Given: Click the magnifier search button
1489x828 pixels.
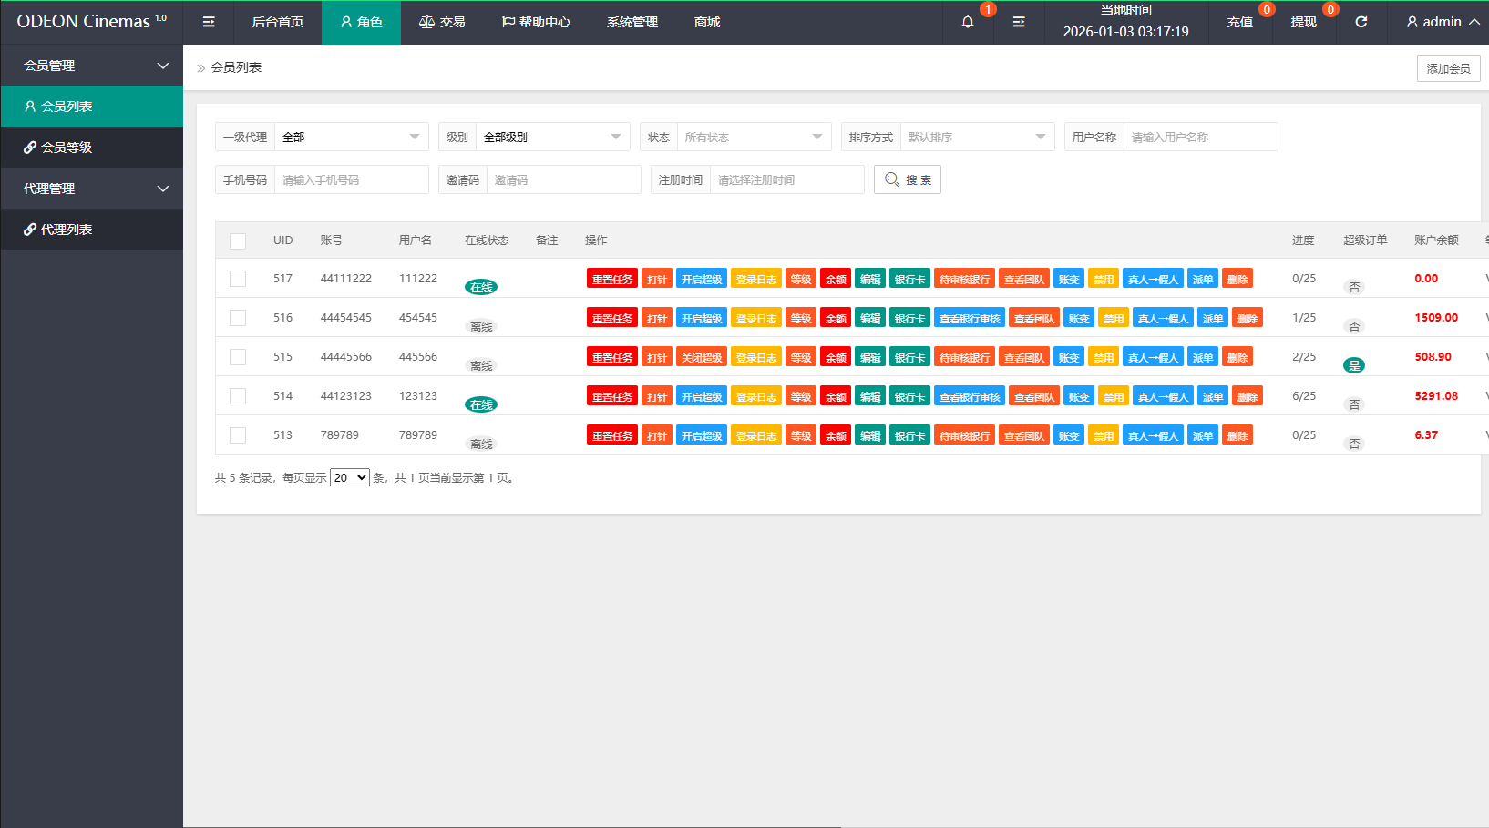Looking at the screenshot, I should tap(907, 179).
